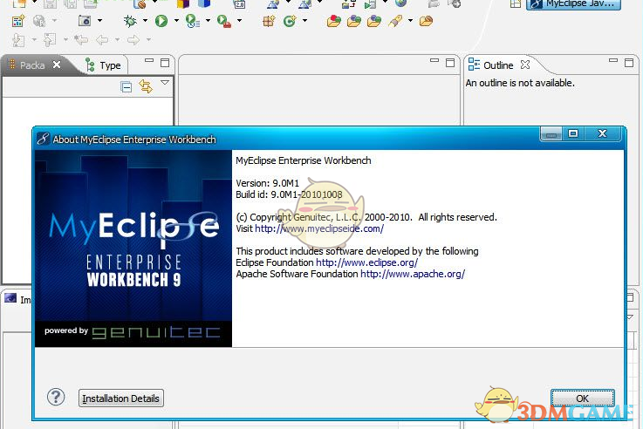
Task: Open the www.myeclipseide.com link
Action: pos(319,228)
